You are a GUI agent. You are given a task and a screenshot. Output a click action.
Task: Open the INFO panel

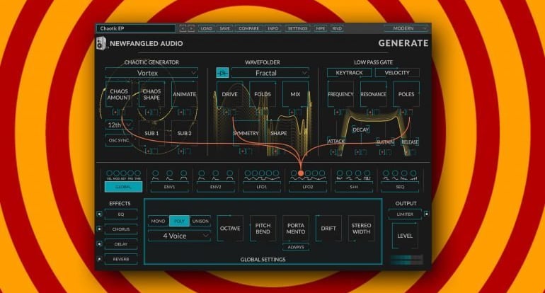[x=273, y=28]
